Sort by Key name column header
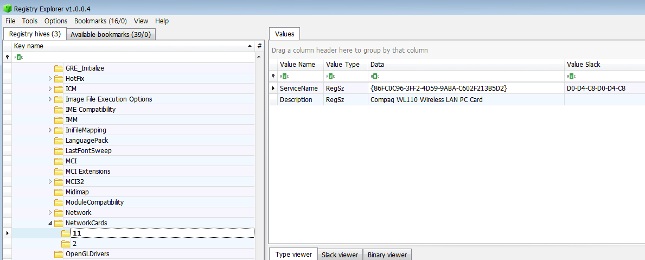Screen dimensions: 645x260 [133, 46]
